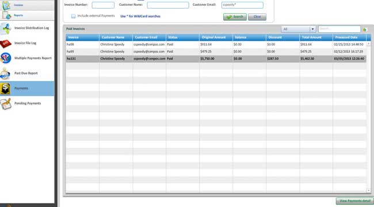
Task: Click processed date 02/25/2013 14:48:50
Action: (349, 45)
